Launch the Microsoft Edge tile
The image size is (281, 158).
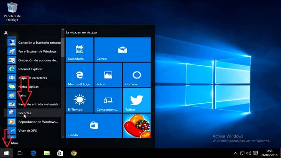tap(79, 75)
